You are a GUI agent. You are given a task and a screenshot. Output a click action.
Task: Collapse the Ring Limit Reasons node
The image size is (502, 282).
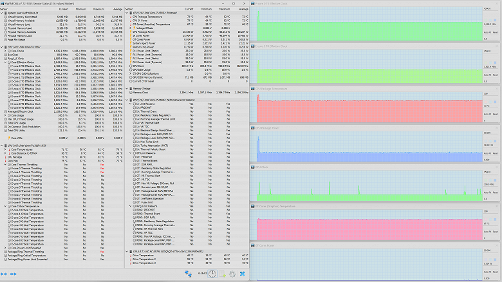tap(130, 206)
